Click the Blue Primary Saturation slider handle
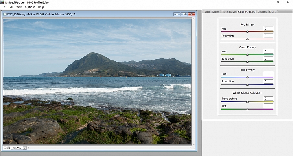 pos(247,84)
